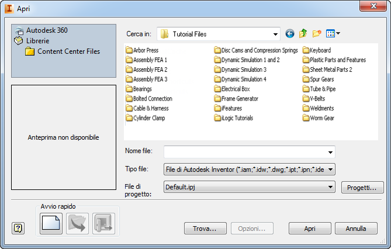This screenshot has height=249, width=391.
Task: Select the Bolted Connection folder
Action: pyautogui.click(x=149, y=99)
